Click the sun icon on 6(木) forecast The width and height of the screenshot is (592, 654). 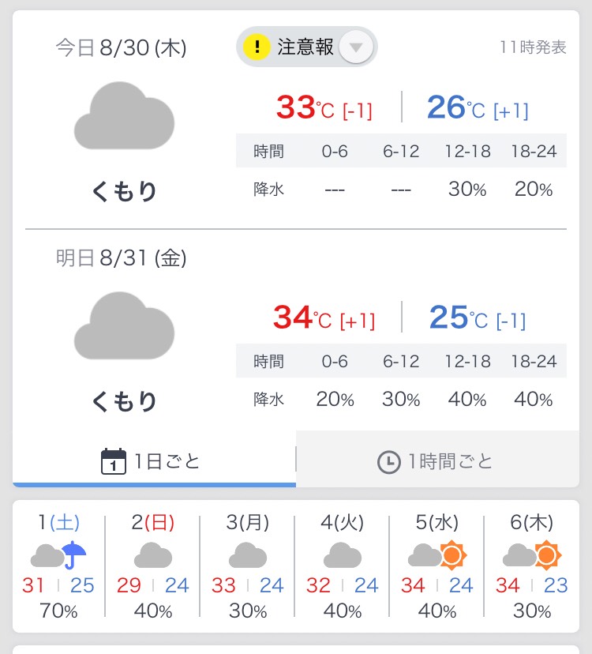coord(547,555)
